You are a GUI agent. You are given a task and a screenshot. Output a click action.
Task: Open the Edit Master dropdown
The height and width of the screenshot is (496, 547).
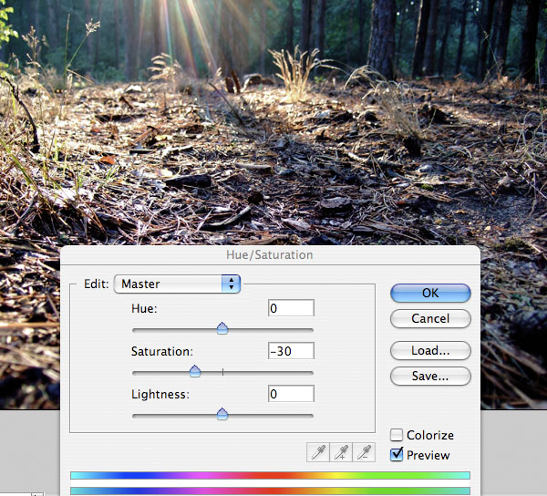click(x=177, y=284)
